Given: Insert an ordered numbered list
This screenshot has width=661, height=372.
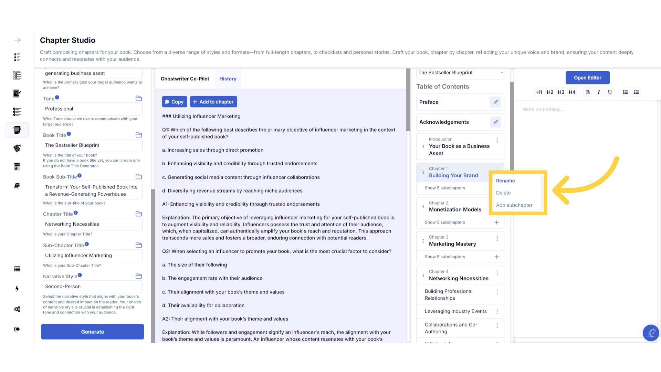Looking at the screenshot, I should (x=625, y=92).
